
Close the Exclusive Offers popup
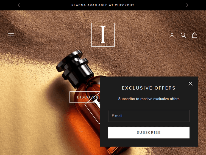pyautogui.click(x=191, y=84)
